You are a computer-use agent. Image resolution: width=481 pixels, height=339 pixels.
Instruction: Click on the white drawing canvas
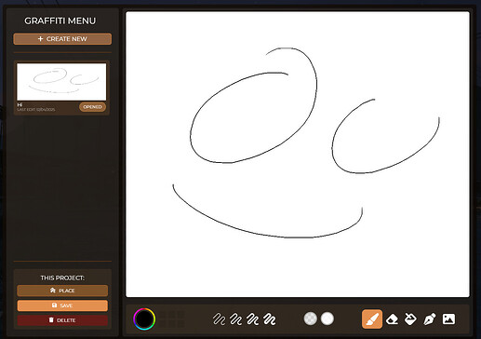pos(298,155)
